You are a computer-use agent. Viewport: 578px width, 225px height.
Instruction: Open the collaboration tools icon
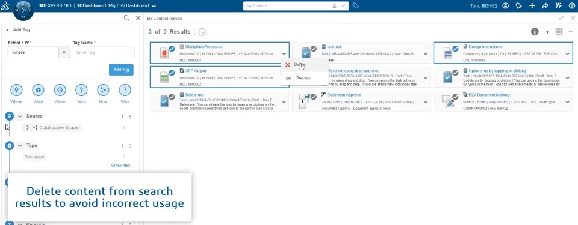coord(559,5)
